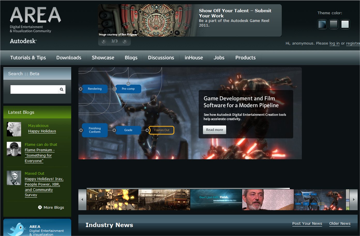Click the AREA logo
This screenshot has width=360, height=236.
35,15
